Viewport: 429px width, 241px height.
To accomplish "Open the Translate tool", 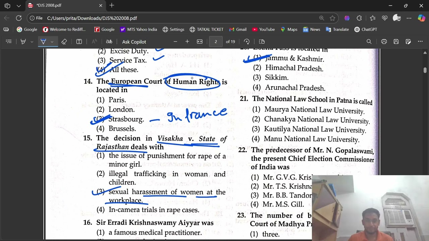I will pos(109,42).
